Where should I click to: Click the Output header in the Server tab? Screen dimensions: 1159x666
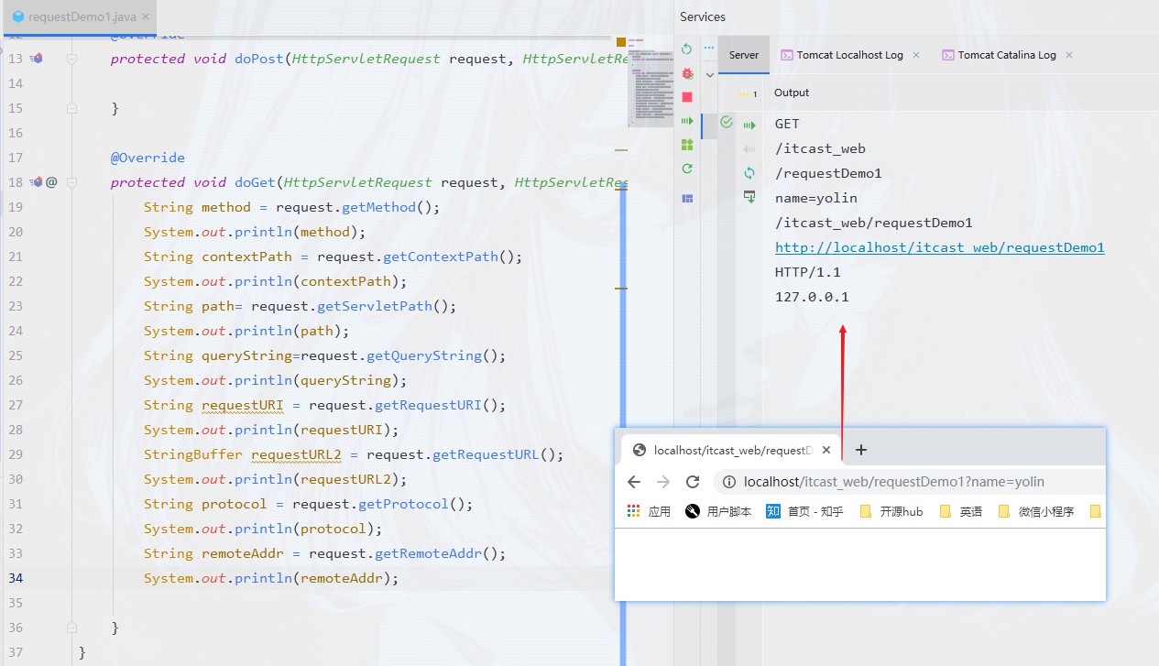click(792, 93)
